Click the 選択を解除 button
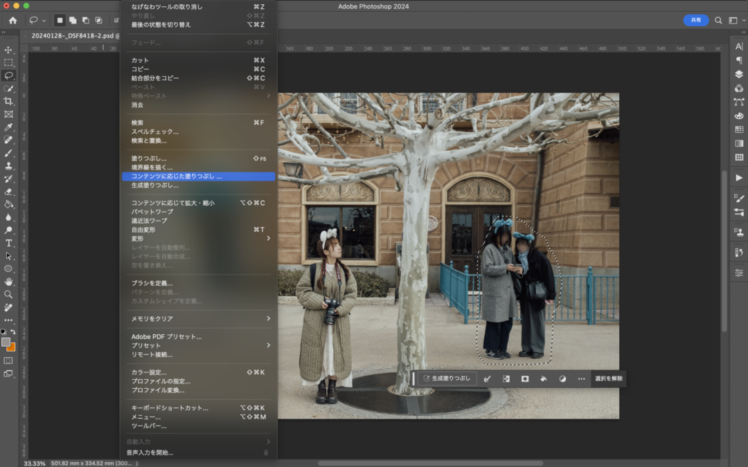Image resolution: width=748 pixels, height=467 pixels. pos(609,378)
